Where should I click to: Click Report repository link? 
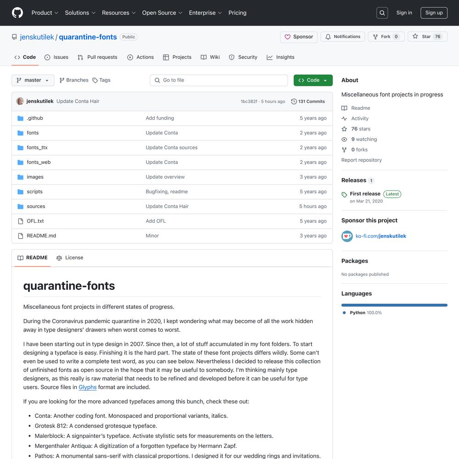362,160
